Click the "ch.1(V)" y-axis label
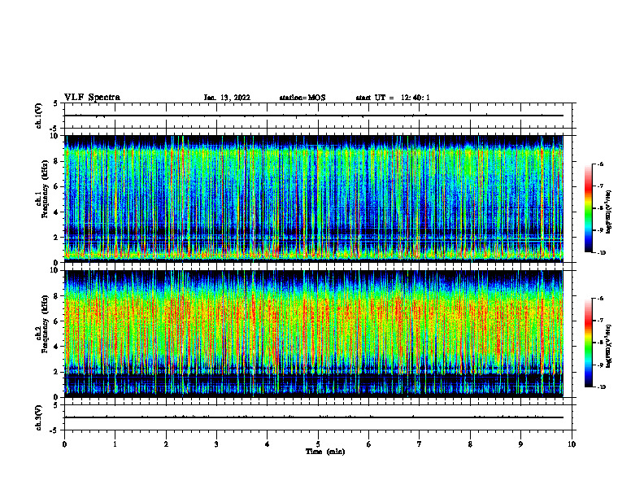Viewport: 644px width, 498px height. 39,116
